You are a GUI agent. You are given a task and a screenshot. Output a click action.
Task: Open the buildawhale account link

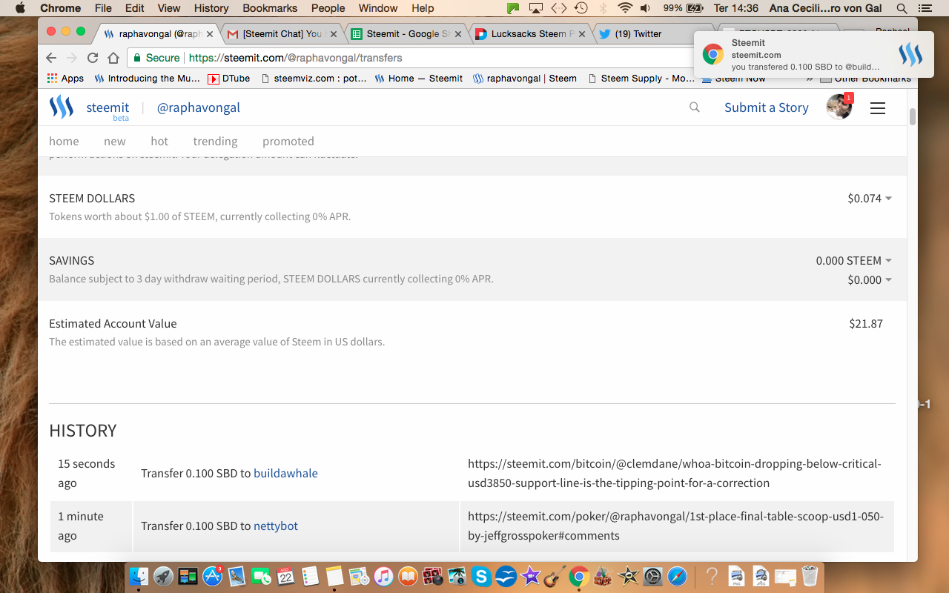pos(285,473)
